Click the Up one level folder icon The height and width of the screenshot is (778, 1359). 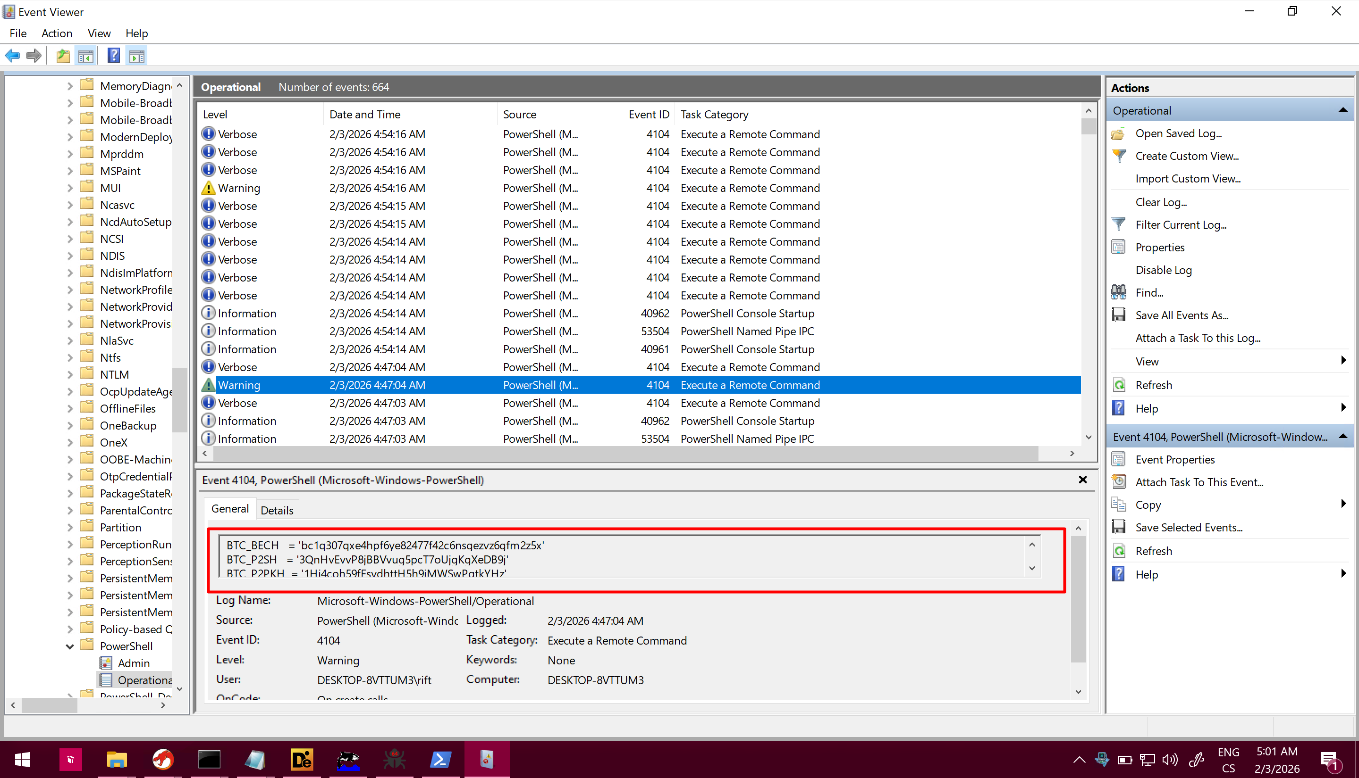tap(63, 56)
